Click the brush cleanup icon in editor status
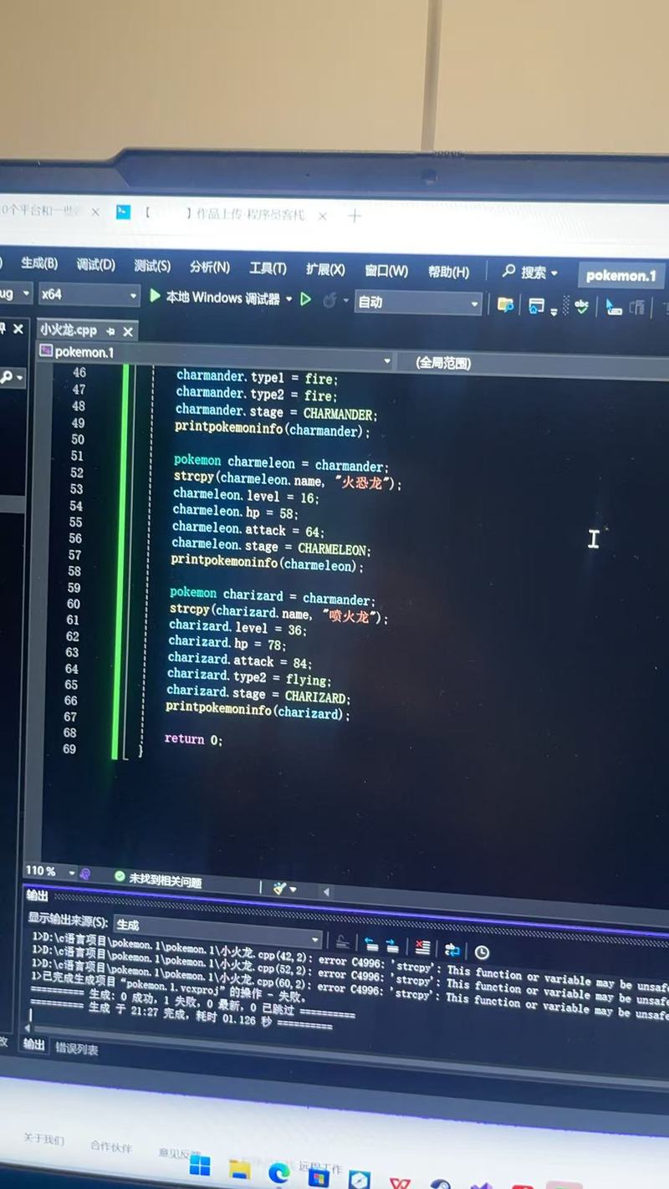Viewport: 669px width, 1189px height. [x=279, y=888]
